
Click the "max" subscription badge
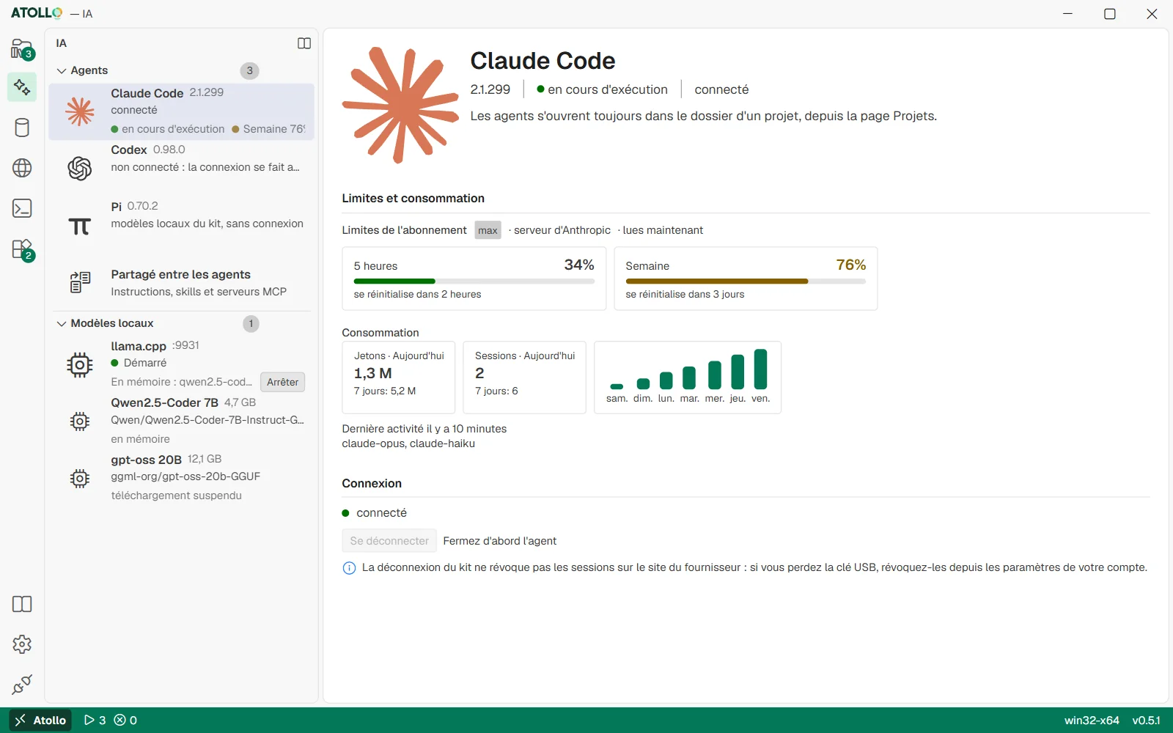pos(488,230)
